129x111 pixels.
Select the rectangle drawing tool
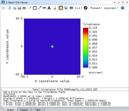pos(35,8)
